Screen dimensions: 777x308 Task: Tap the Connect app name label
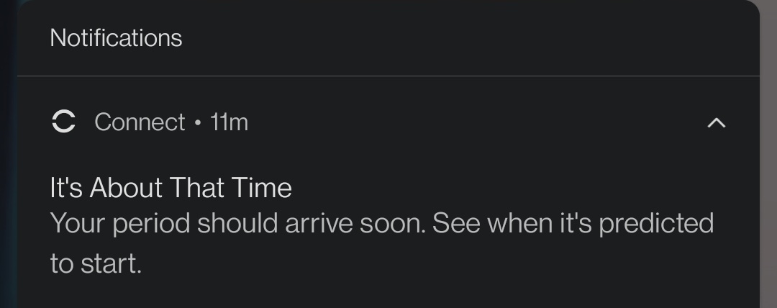click(140, 122)
